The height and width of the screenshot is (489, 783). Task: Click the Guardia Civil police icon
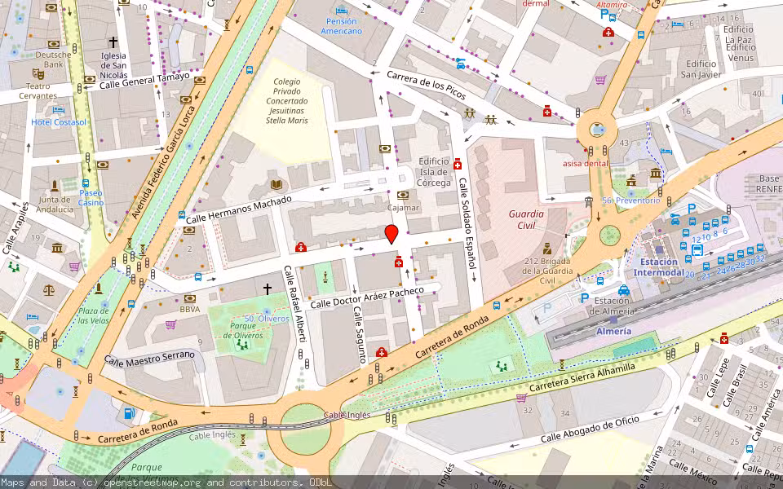coord(546,248)
